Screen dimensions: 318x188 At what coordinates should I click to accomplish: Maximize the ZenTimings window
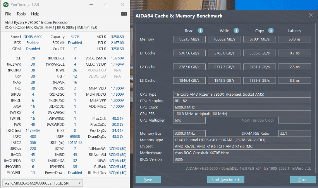pyautogui.click(x=106, y=5)
